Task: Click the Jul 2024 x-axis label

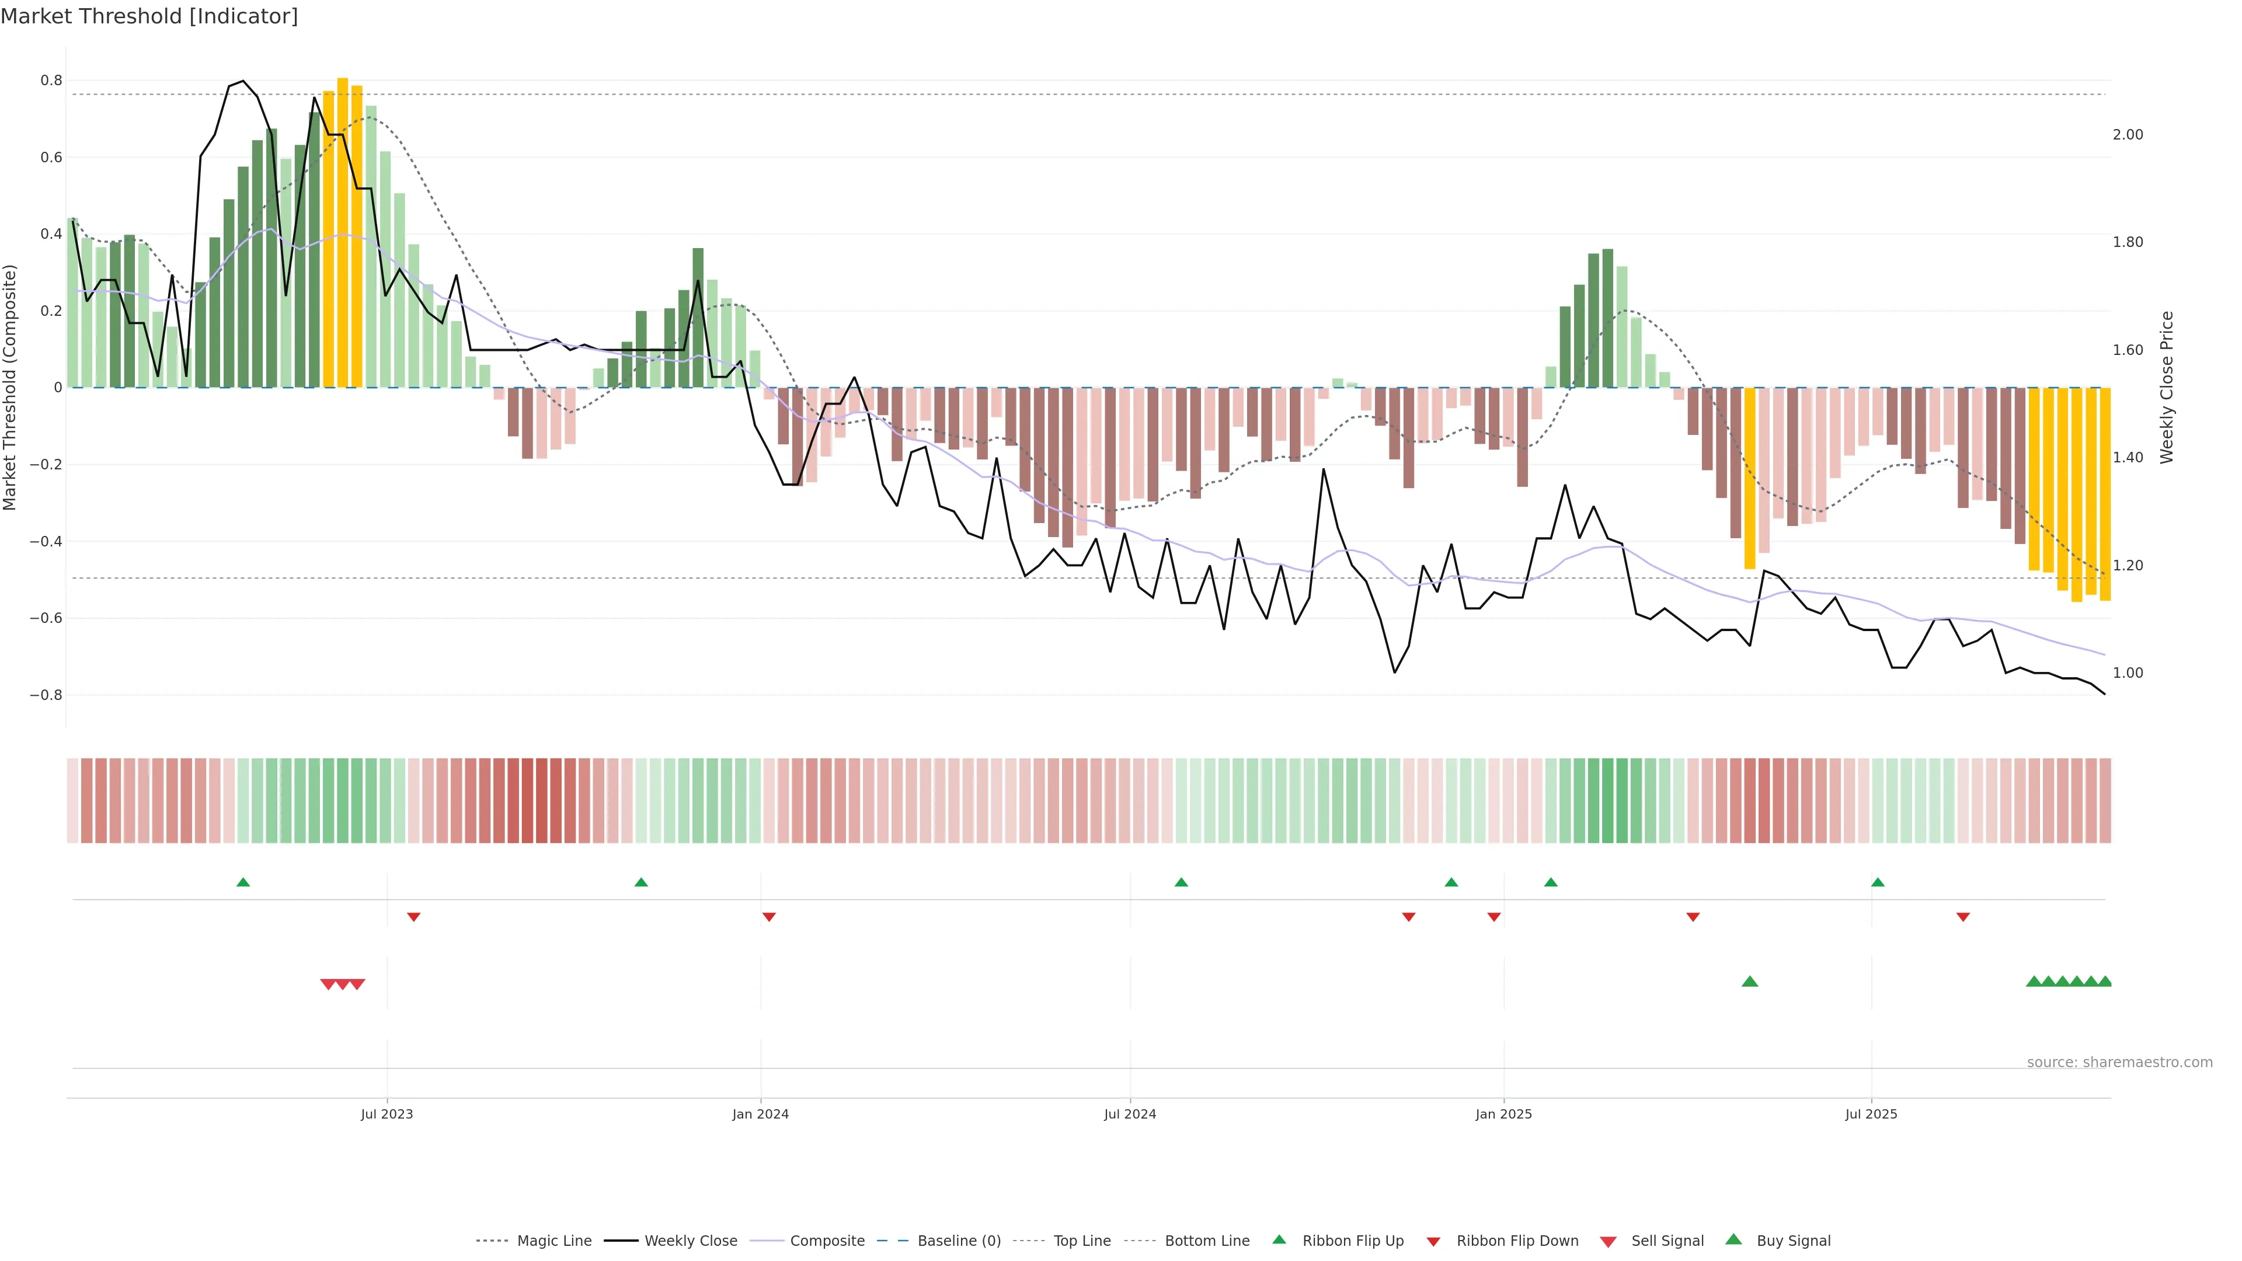Action: pyautogui.click(x=1130, y=1114)
